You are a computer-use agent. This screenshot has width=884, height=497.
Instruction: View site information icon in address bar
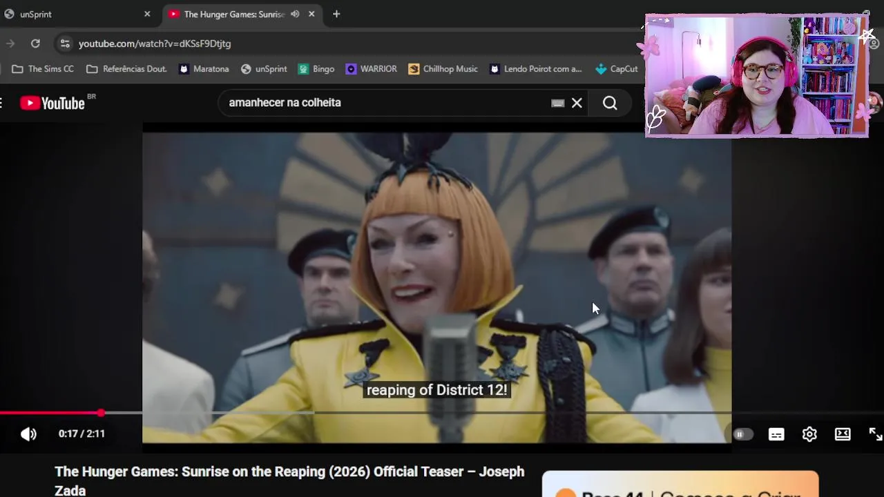64,43
